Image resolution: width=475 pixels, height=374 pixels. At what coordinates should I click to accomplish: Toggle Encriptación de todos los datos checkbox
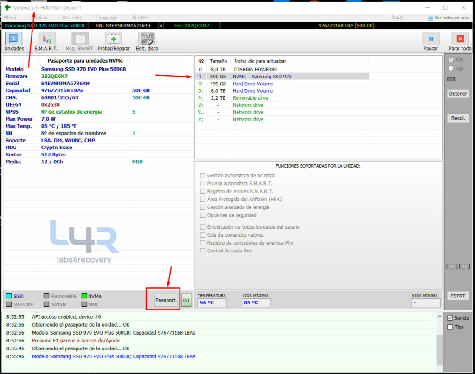tap(203, 227)
